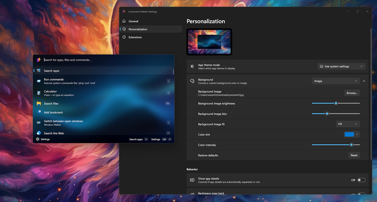This screenshot has height=202, width=377.
Task: Click the Search apps icon
Action: (39, 71)
